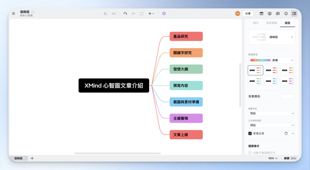The image size is (310, 170).
Task: Add a summary bracket
Action: click(134, 13)
